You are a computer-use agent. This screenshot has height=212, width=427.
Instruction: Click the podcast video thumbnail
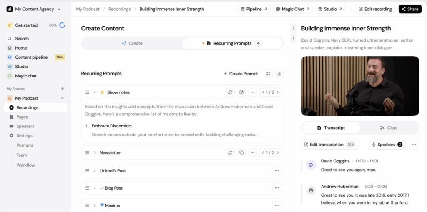(360, 86)
